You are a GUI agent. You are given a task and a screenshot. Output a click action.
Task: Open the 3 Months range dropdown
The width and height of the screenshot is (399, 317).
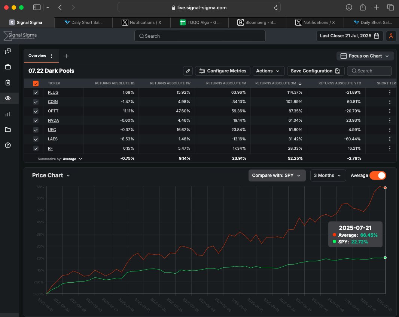pos(328,175)
